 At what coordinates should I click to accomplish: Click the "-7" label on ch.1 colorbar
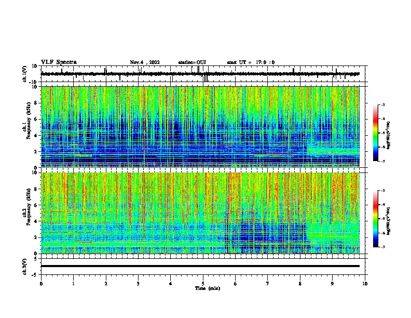coord(382,161)
